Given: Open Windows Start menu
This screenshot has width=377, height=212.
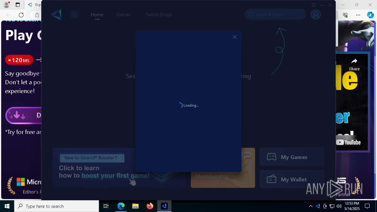Looking at the screenshot, I should (7, 206).
